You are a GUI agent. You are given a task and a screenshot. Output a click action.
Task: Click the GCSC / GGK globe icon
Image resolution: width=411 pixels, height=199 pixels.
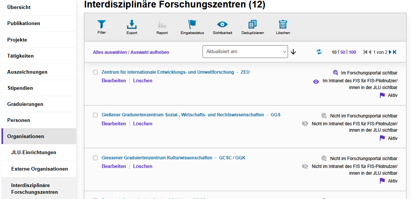tap(324, 158)
